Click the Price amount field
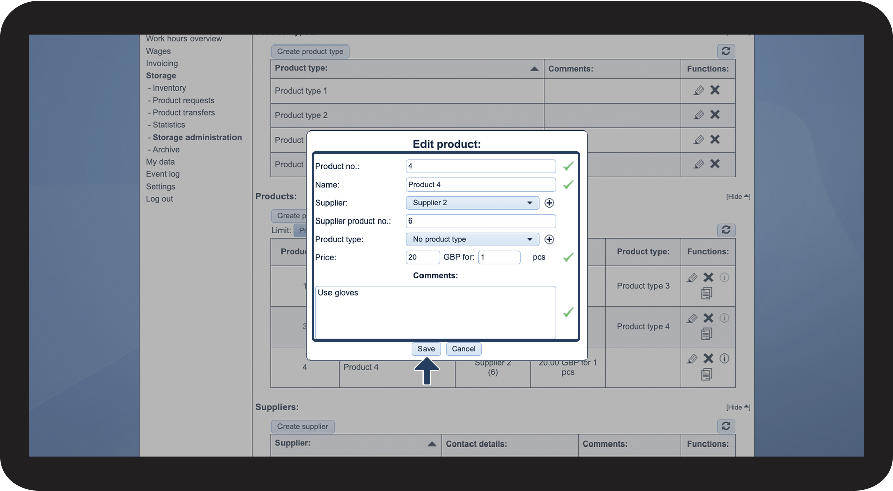The width and height of the screenshot is (893, 491). click(x=422, y=257)
